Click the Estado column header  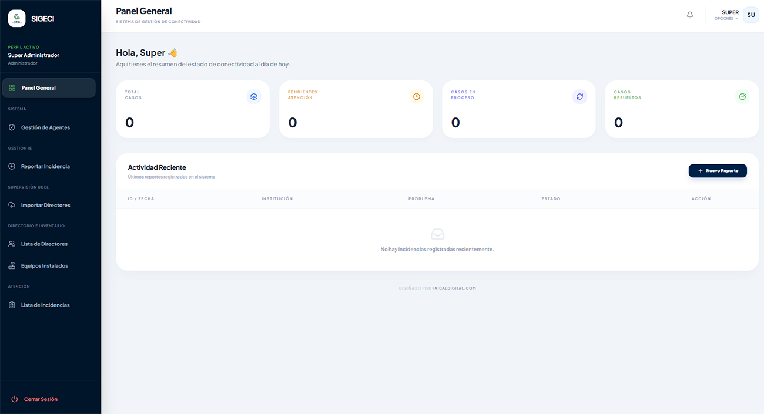click(x=551, y=199)
